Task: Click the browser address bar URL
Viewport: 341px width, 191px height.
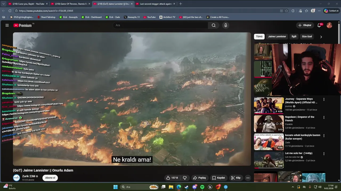Action: (x=46, y=11)
